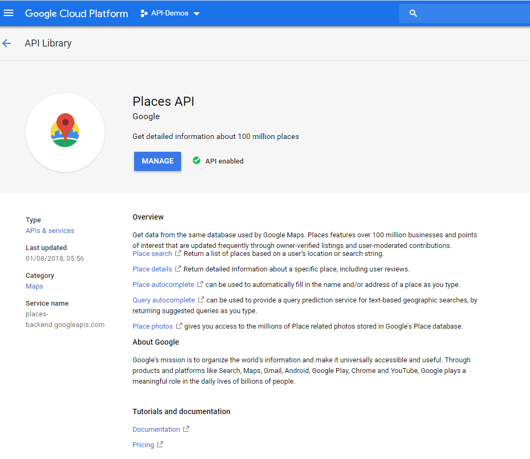The image size is (530, 459).
Task: Click the green API enabled checkmark icon
Action: [197, 161]
